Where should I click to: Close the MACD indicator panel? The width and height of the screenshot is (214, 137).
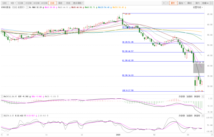[x=203, y=97]
